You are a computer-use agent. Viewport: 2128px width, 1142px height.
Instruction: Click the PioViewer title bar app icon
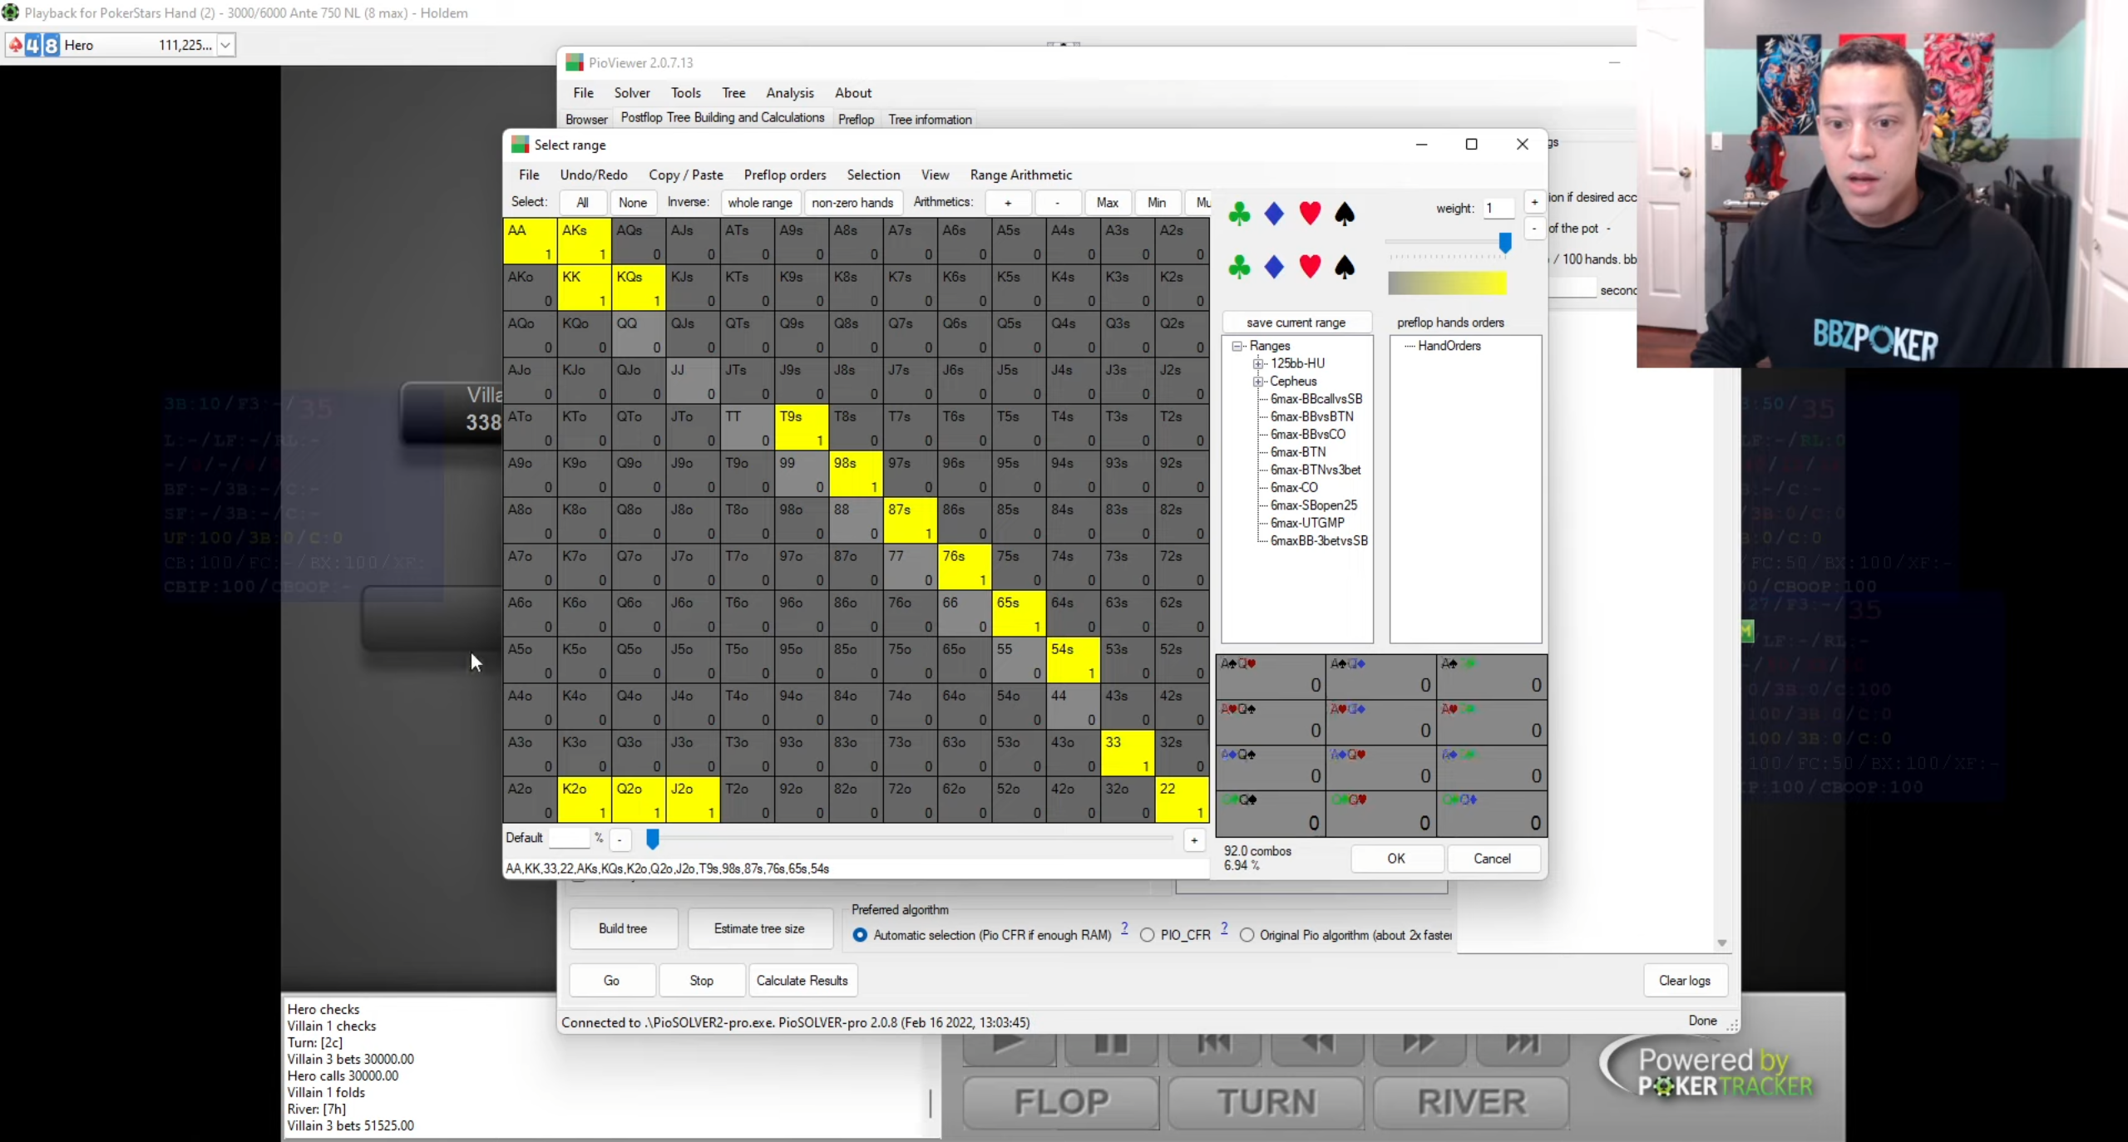(574, 62)
